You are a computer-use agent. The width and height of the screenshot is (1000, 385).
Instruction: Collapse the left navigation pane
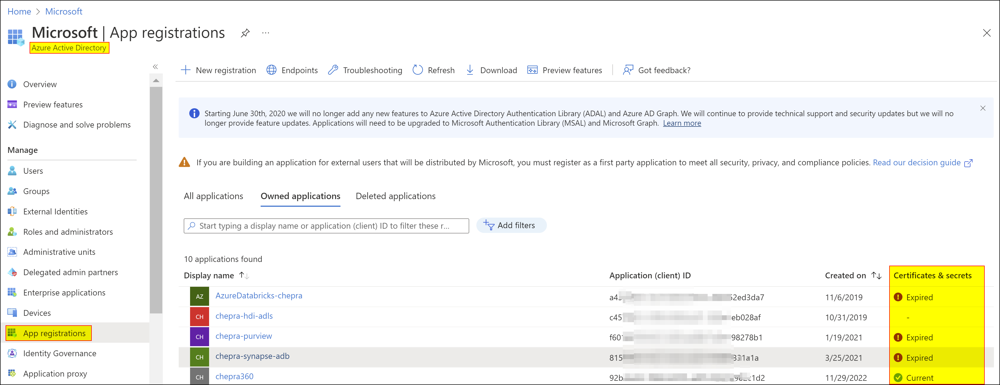click(155, 66)
